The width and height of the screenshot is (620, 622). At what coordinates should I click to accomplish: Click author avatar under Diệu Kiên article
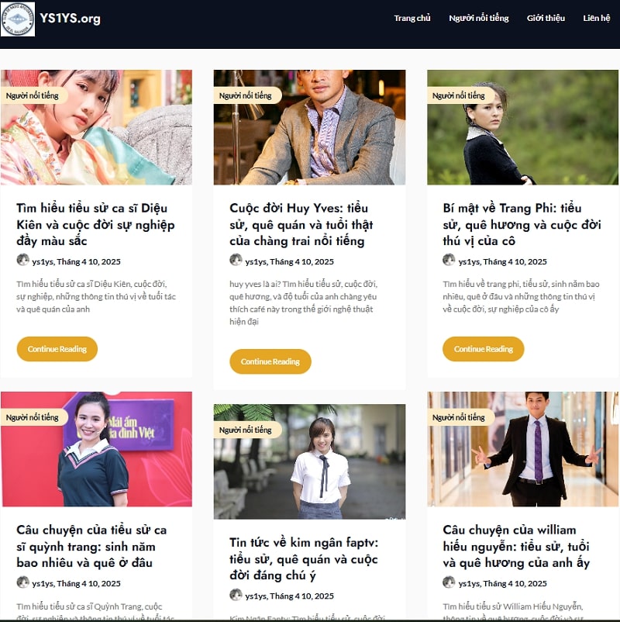click(23, 260)
